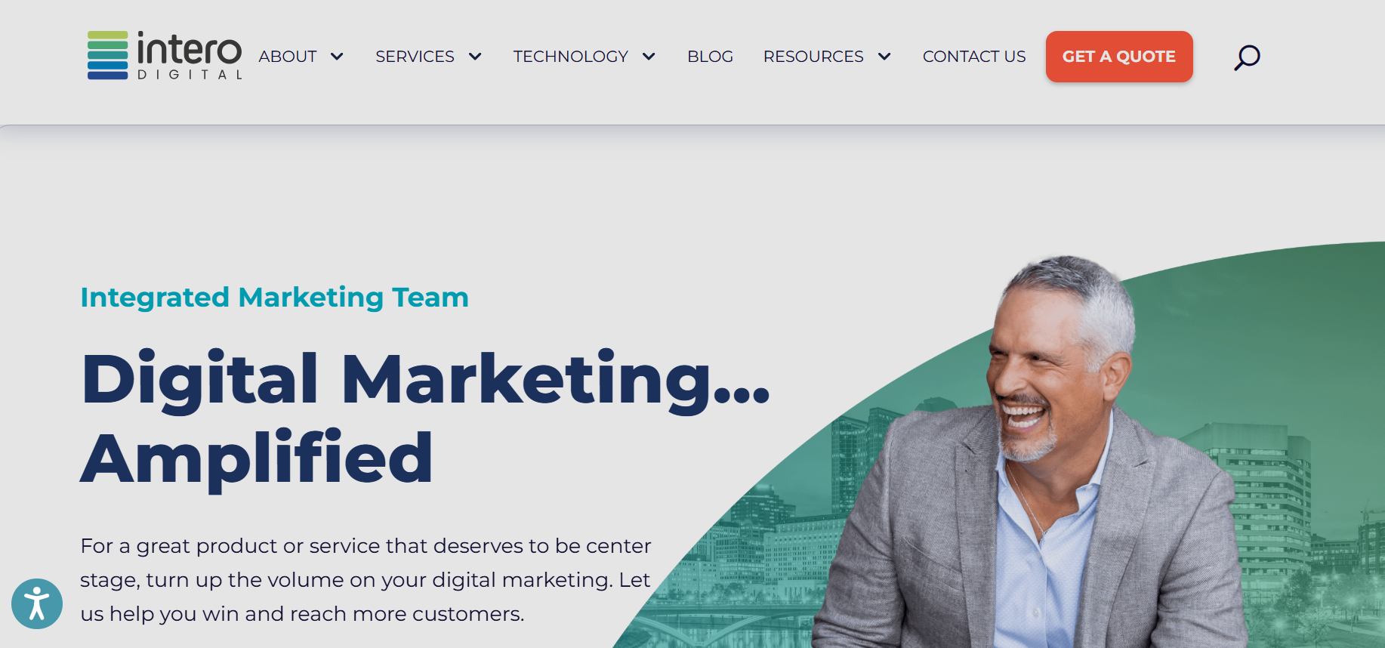Expand the chevron next to RESOURCES
The height and width of the screenshot is (648, 1385).
coord(884,57)
